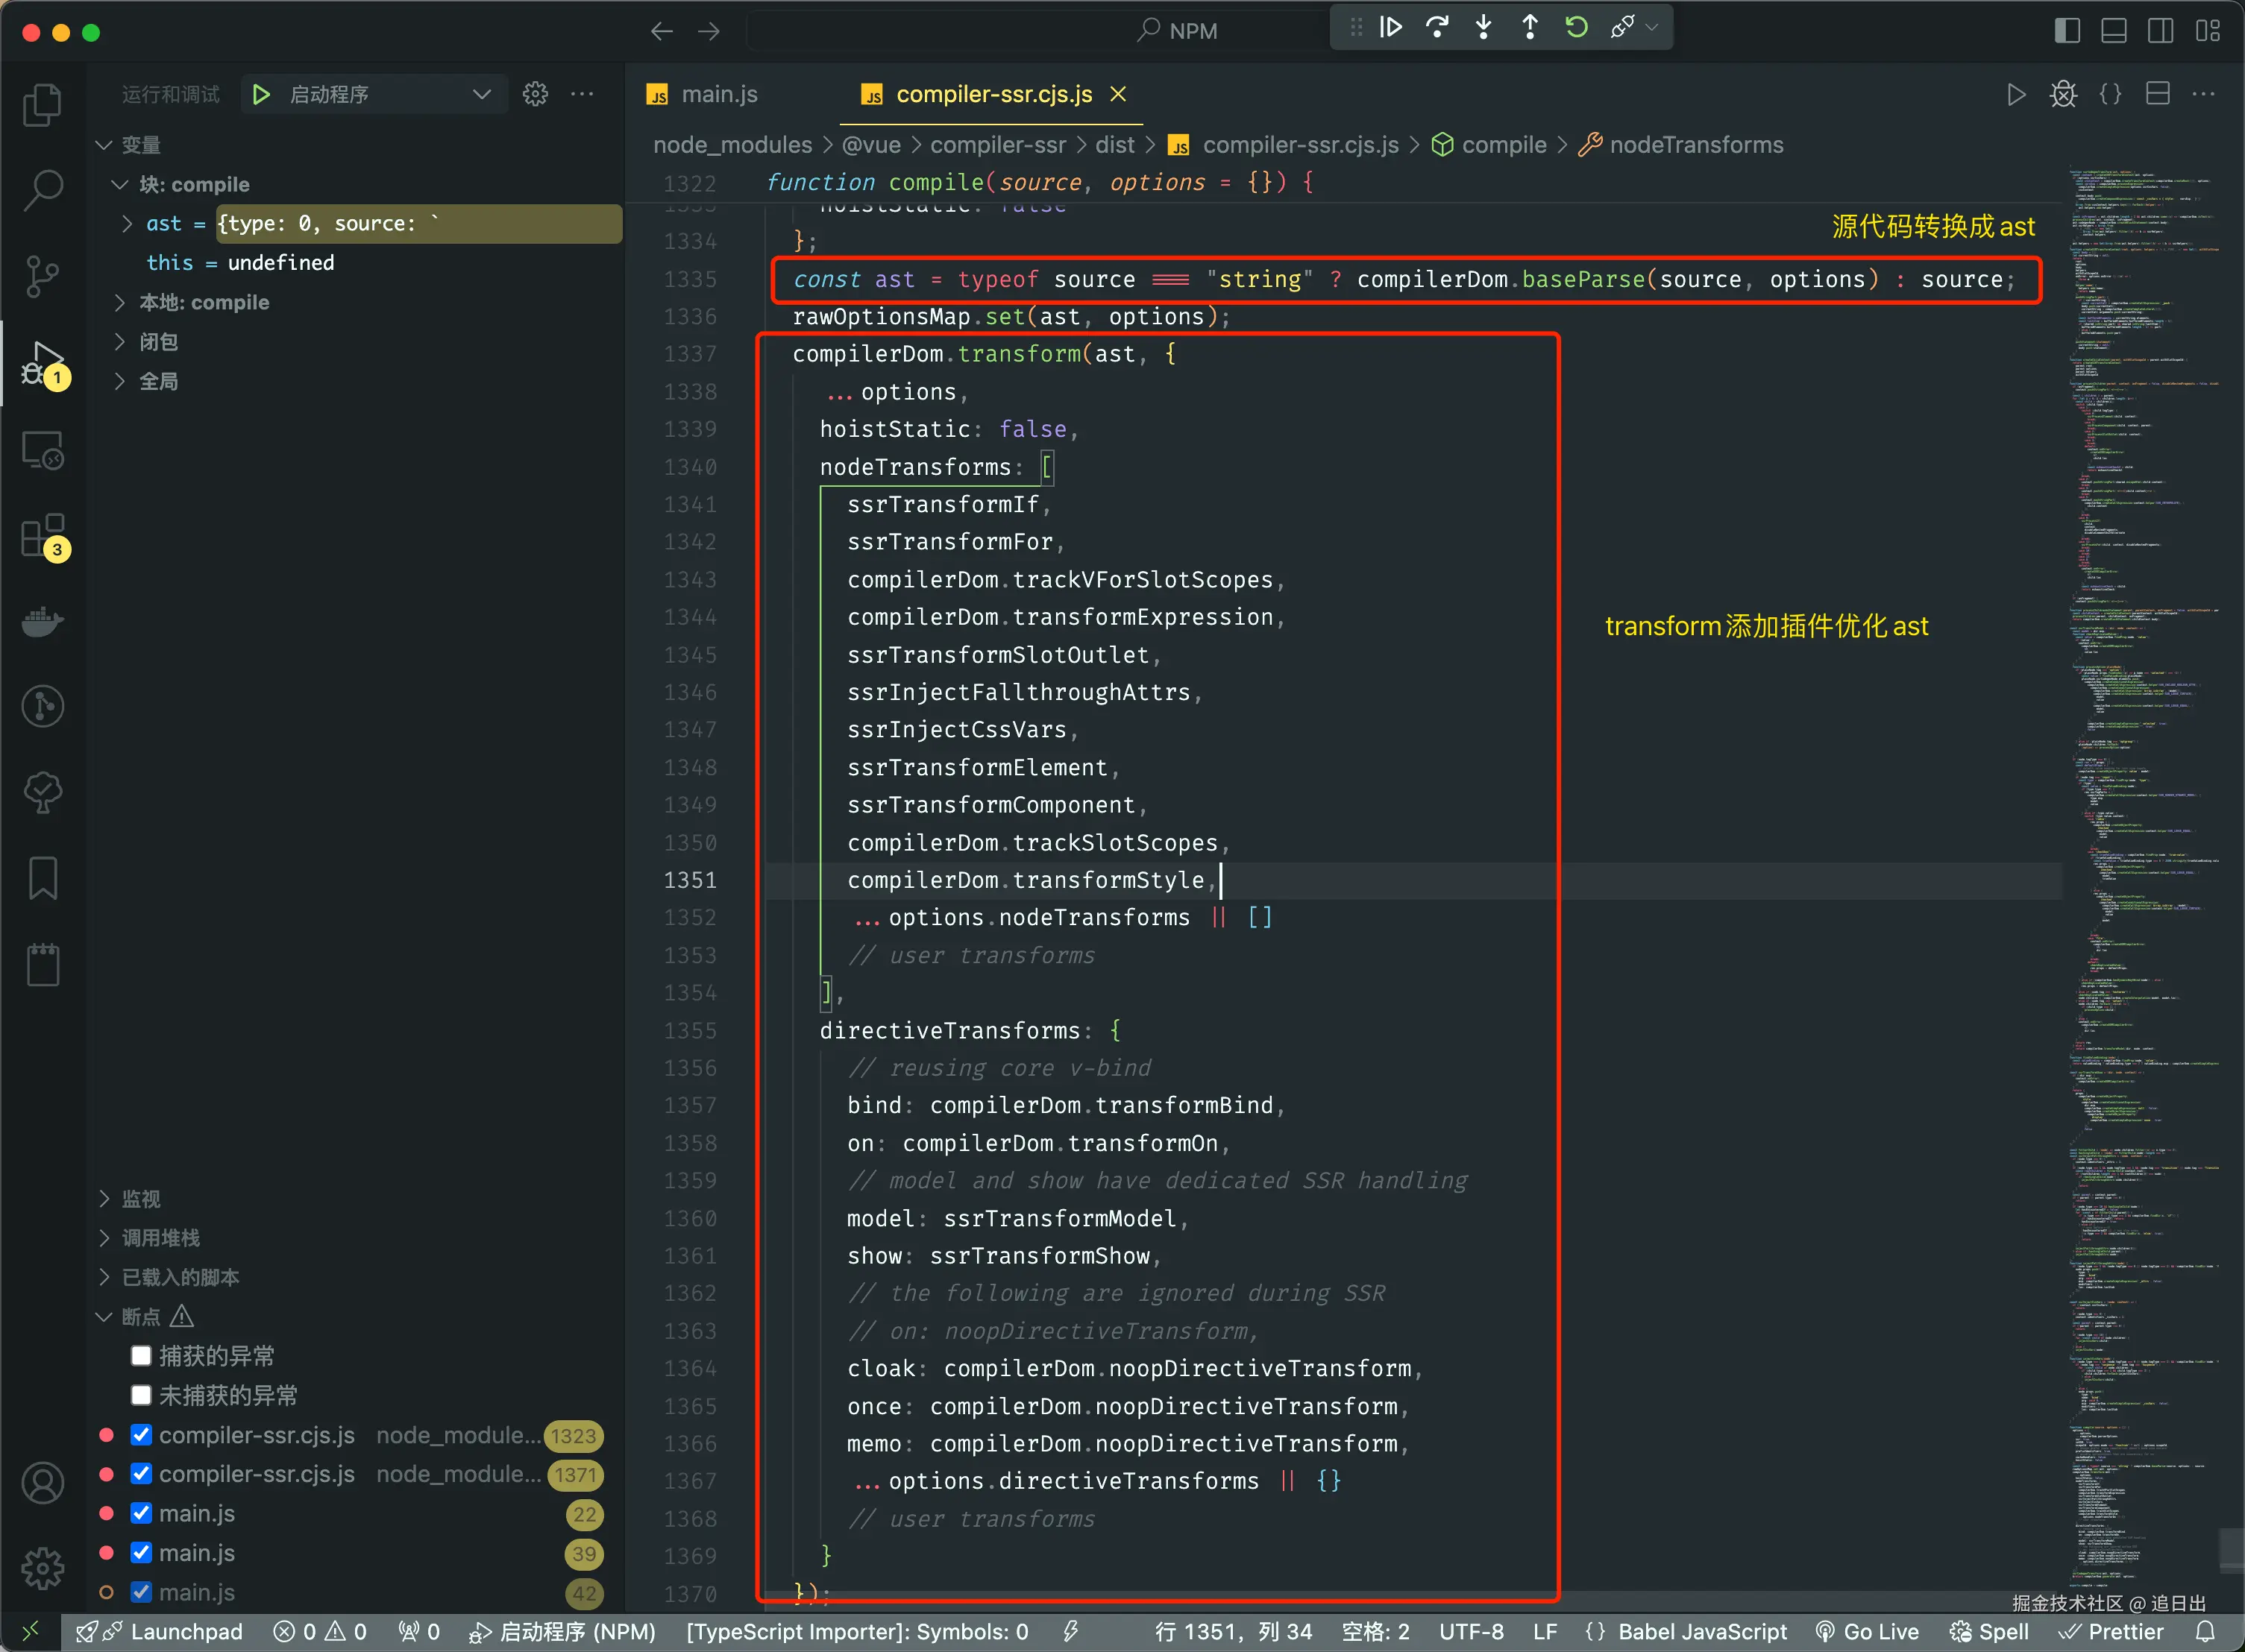Viewport: 2245px width, 1652px height.
Task: Open the Docker panel from sidebar
Action: click(42, 622)
